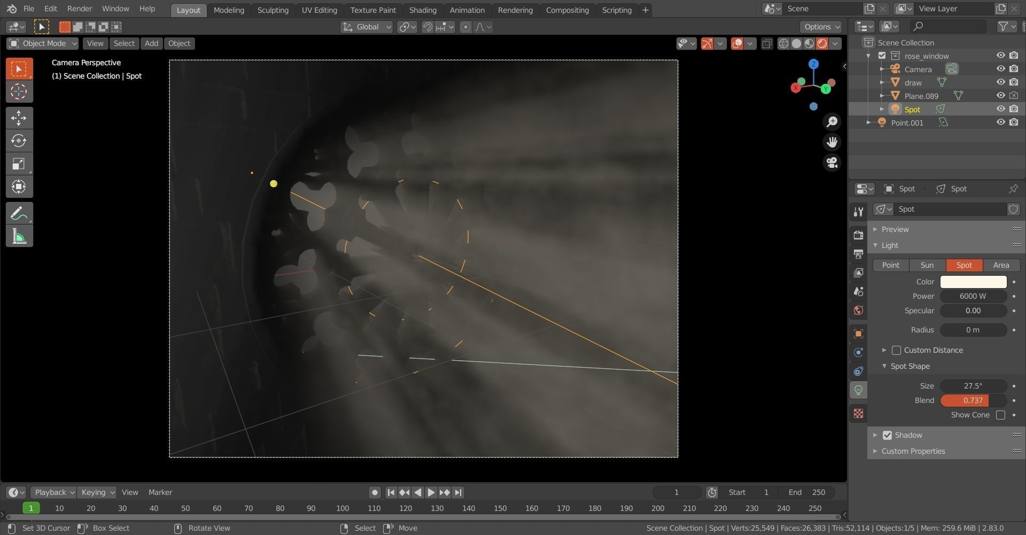
Task: Activate the Rotate tool
Action: click(19, 141)
